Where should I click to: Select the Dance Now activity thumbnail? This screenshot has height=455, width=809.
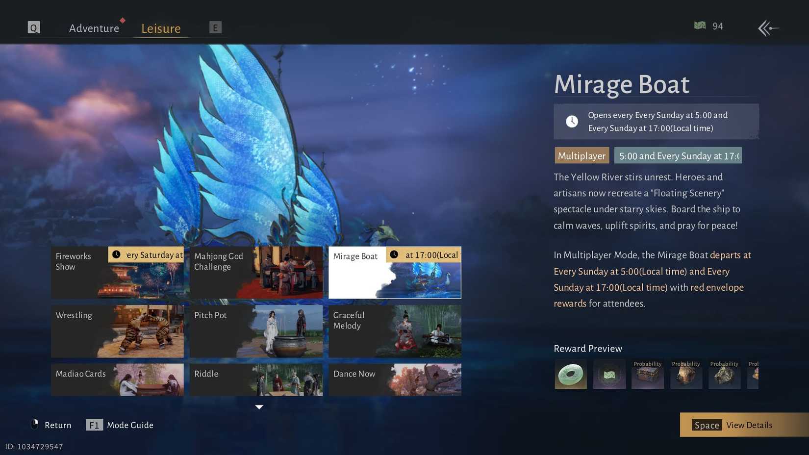pos(395,379)
